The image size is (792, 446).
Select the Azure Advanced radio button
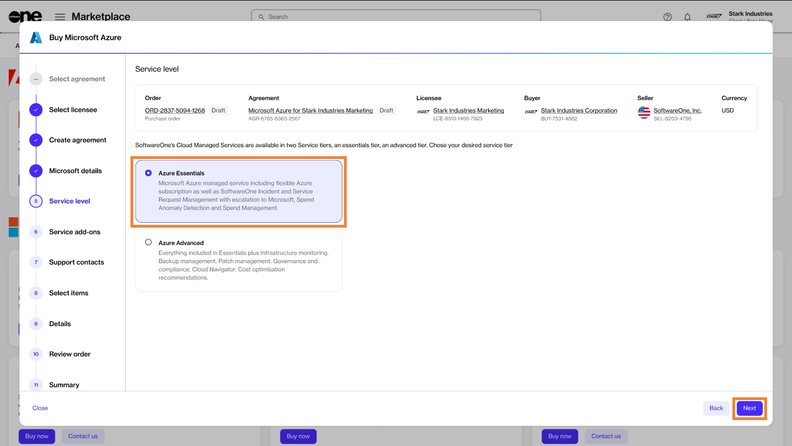tap(148, 243)
